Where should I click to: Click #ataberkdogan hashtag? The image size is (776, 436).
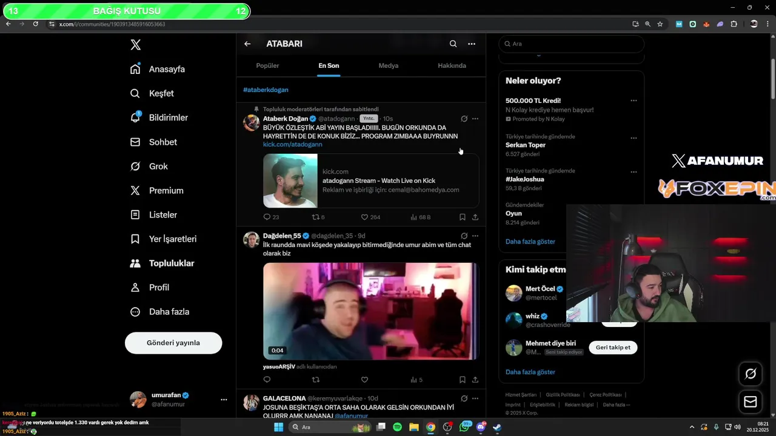pyautogui.click(x=266, y=90)
